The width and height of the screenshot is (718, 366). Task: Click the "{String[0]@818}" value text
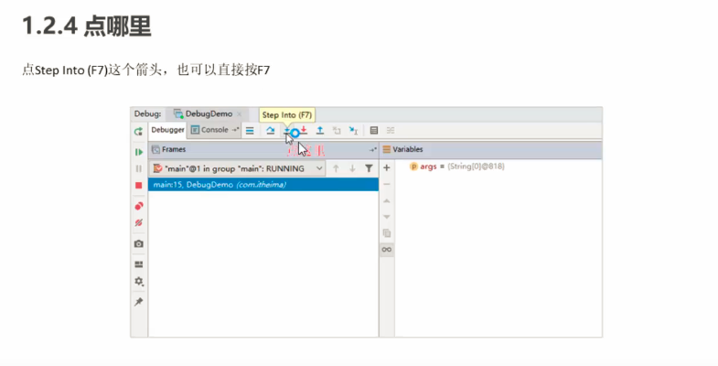476,167
